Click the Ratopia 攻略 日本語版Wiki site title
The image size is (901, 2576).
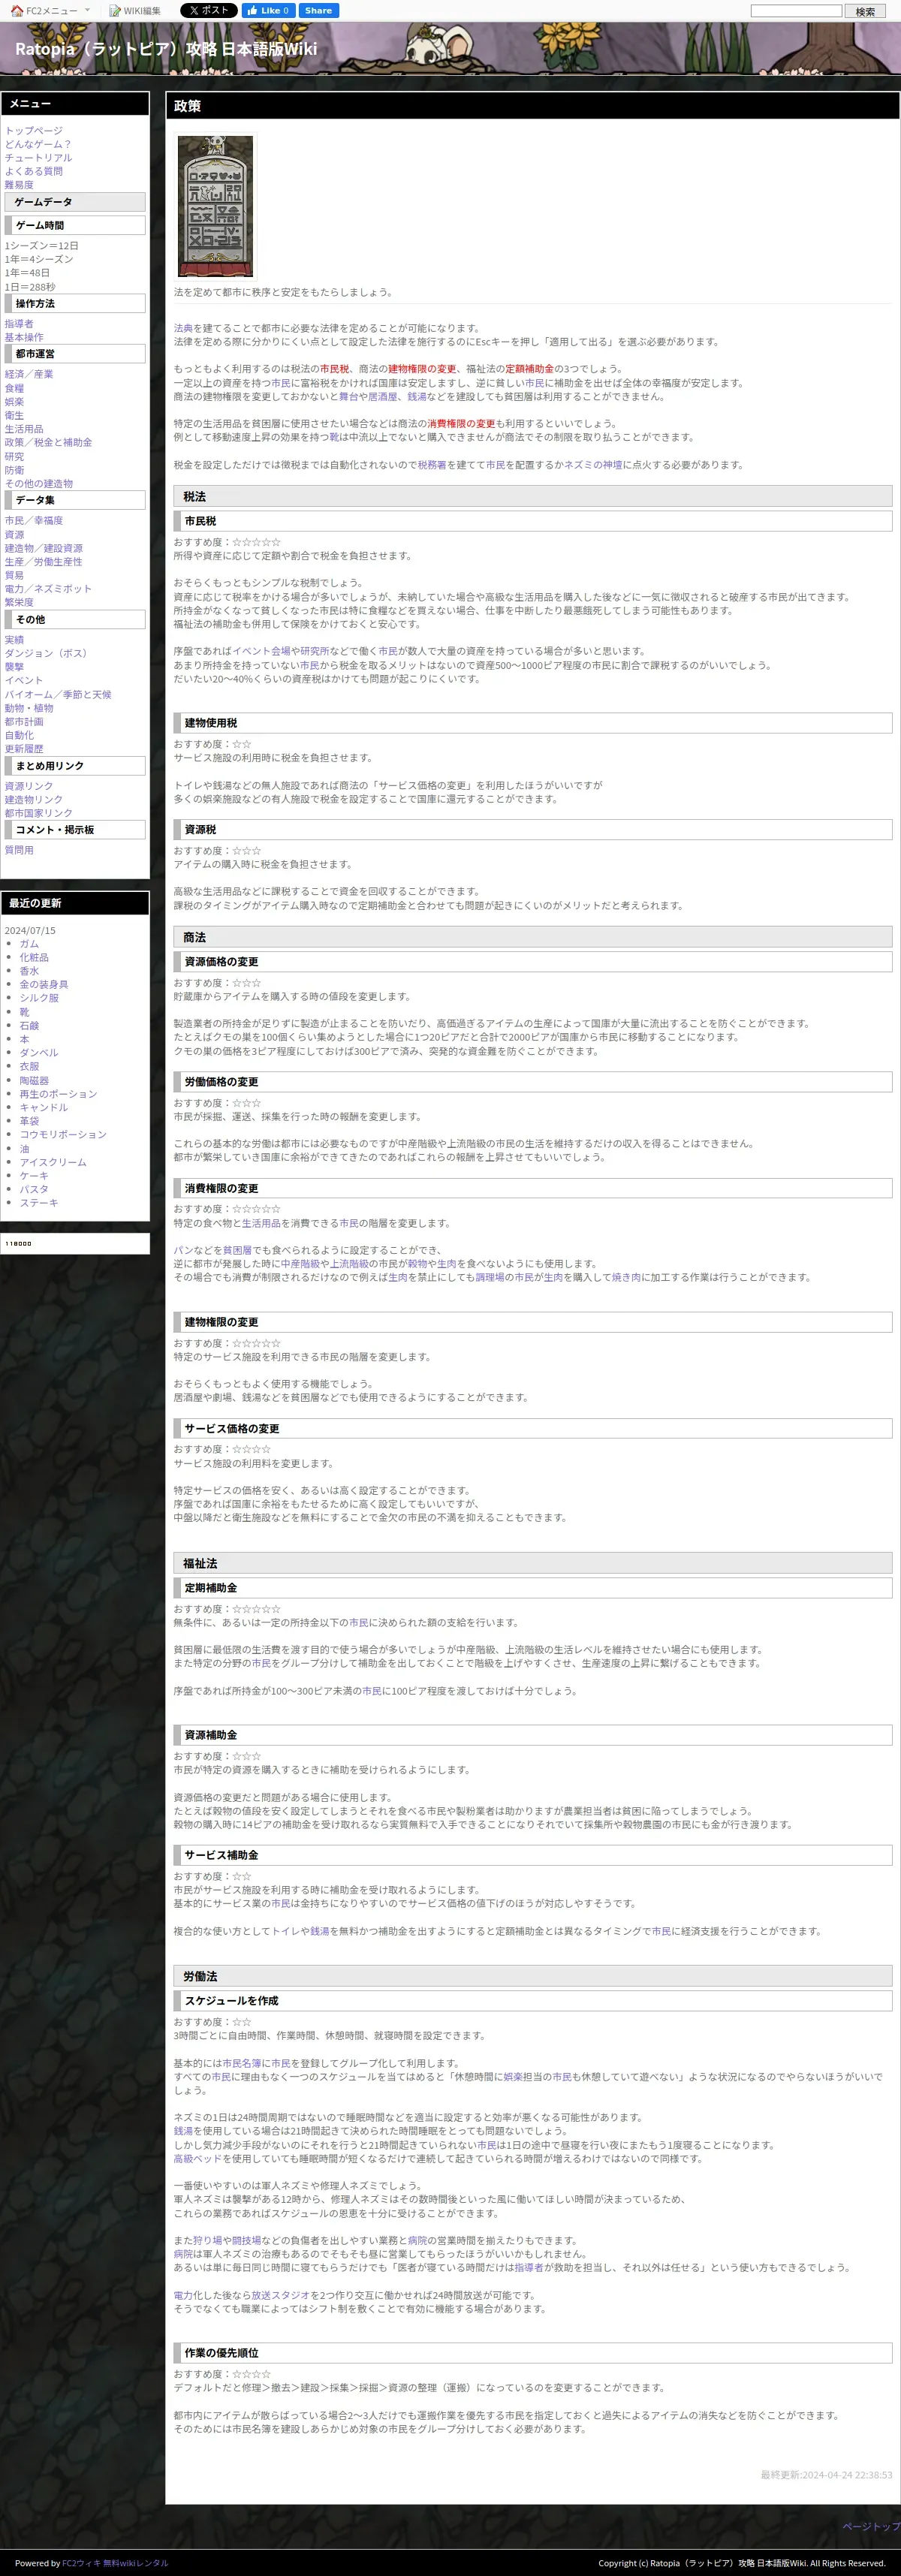166,48
